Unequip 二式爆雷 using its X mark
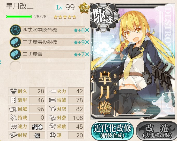This screenshot has width=177, height=141. click(87, 54)
